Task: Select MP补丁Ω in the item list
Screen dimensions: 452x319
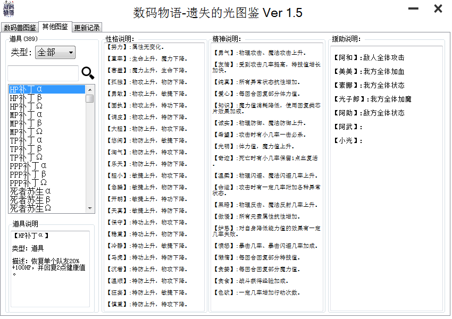Action: 47,132
